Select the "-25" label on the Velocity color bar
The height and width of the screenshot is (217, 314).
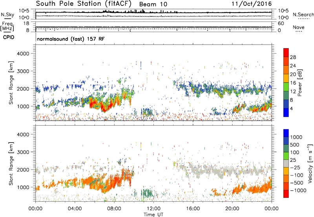pos(295,168)
